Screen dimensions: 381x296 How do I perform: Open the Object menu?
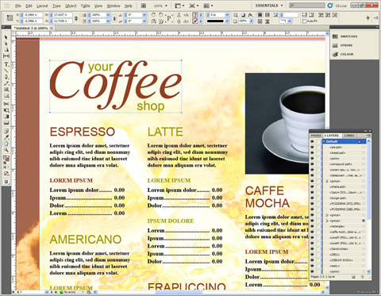tap(71, 6)
